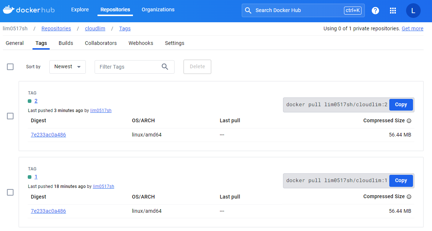This screenshot has height=231, width=432.
Task: Switch to the Webhooks tab
Action: (141, 43)
